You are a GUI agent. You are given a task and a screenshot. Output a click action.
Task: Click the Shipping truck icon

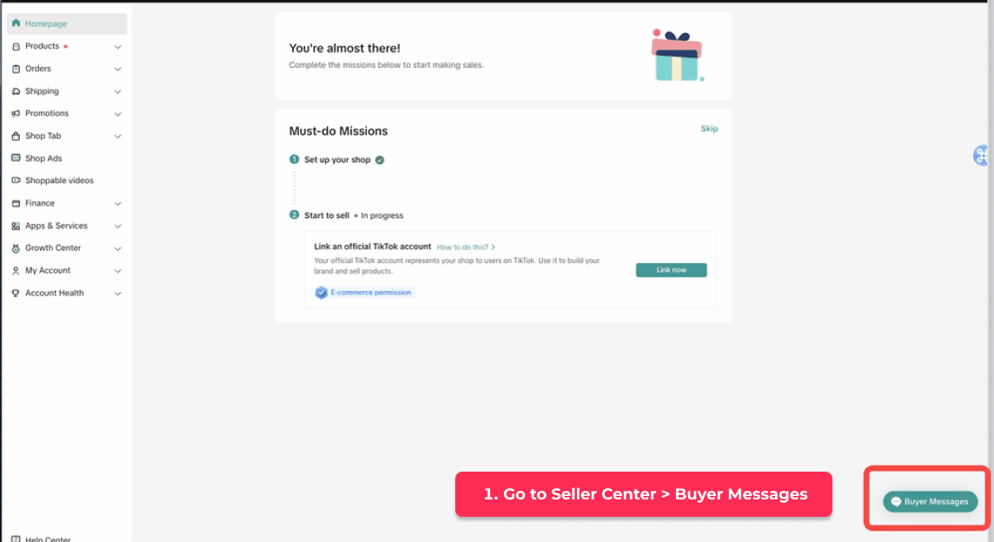17,91
